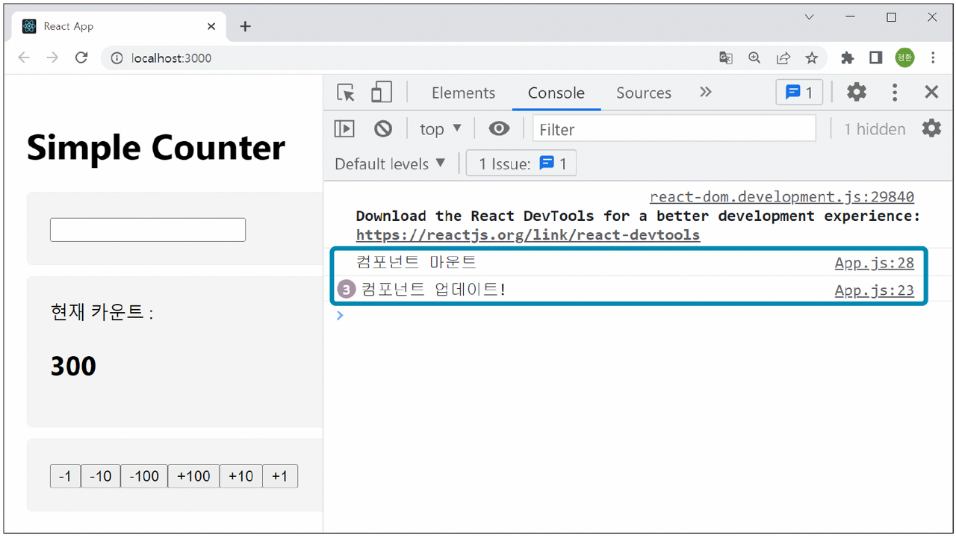Click the 컴포넌트 마운트 log message
This screenshot has width=956, height=536.
point(416,262)
